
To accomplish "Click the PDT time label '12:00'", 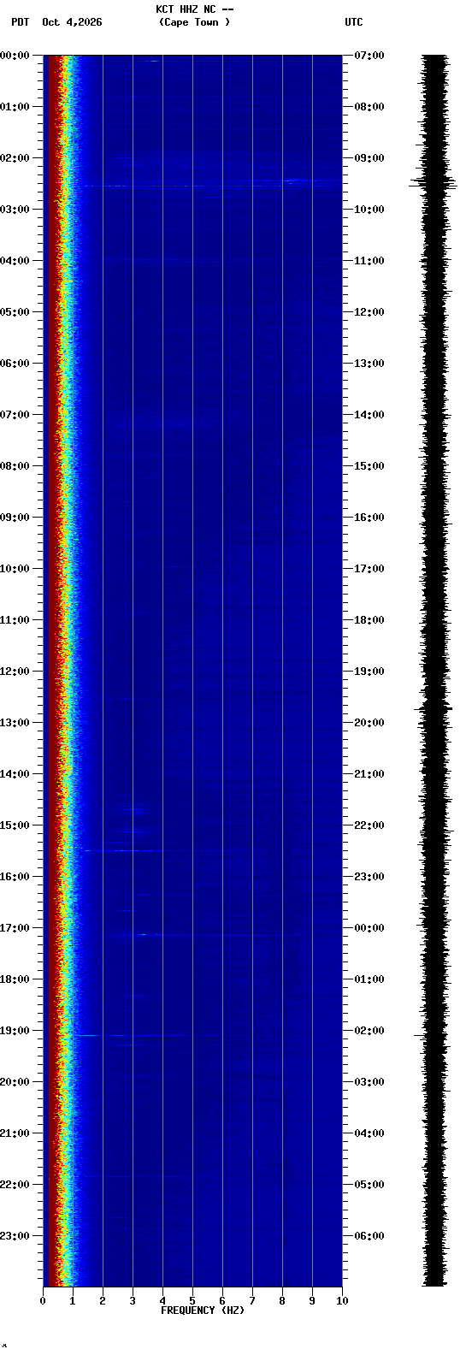I will click(15, 672).
